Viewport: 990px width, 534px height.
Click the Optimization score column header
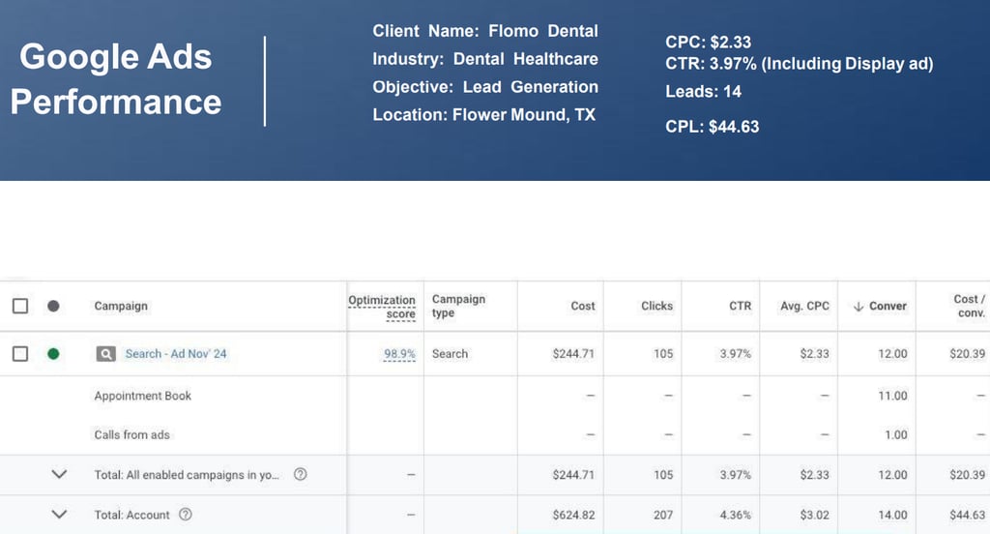pyautogui.click(x=382, y=307)
